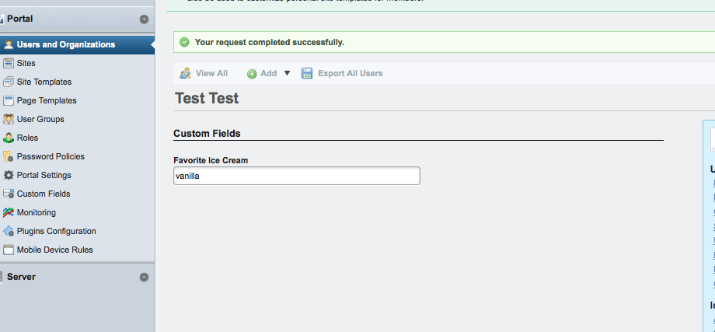Click the Roles icon

9,138
